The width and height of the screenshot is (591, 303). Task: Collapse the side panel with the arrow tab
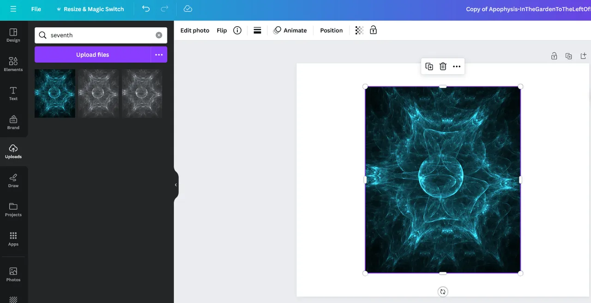176,185
